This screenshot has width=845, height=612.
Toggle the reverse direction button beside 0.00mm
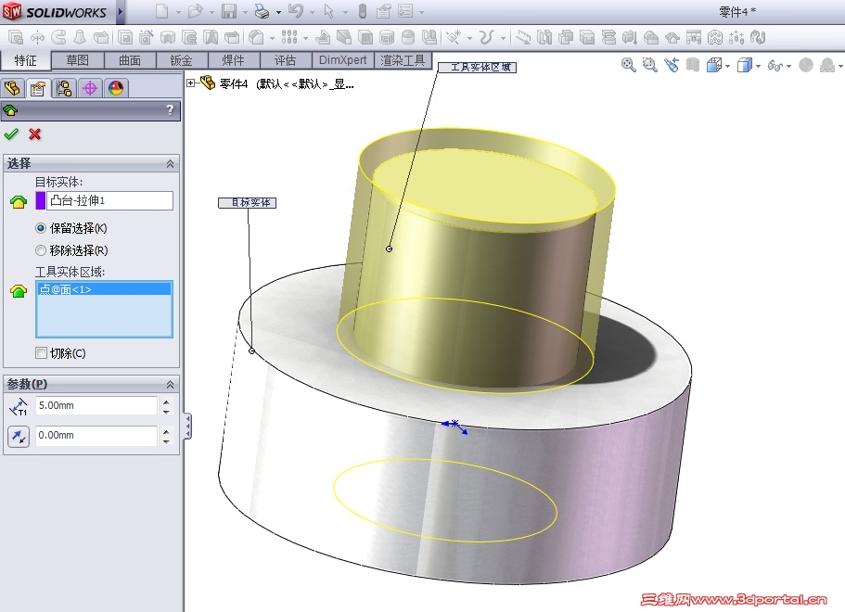[x=19, y=436]
